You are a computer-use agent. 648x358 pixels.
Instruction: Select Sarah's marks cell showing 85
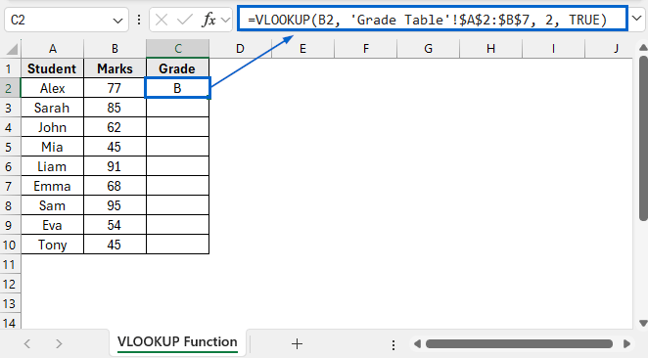coord(115,108)
